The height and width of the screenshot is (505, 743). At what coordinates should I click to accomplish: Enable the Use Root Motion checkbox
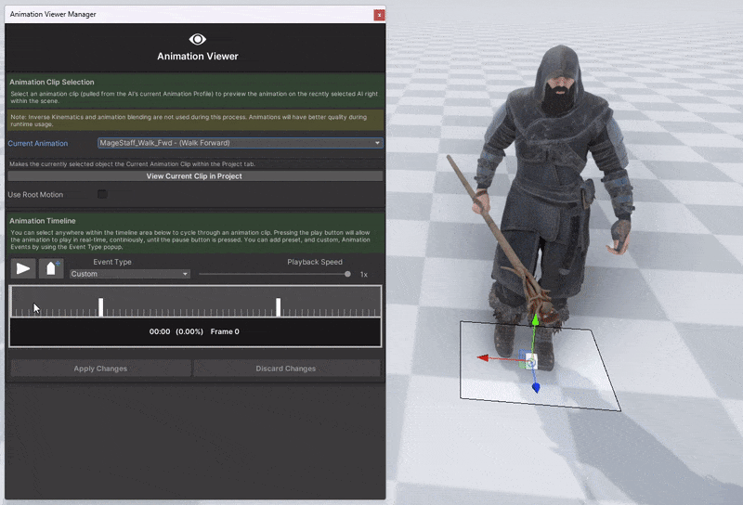point(102,194)
